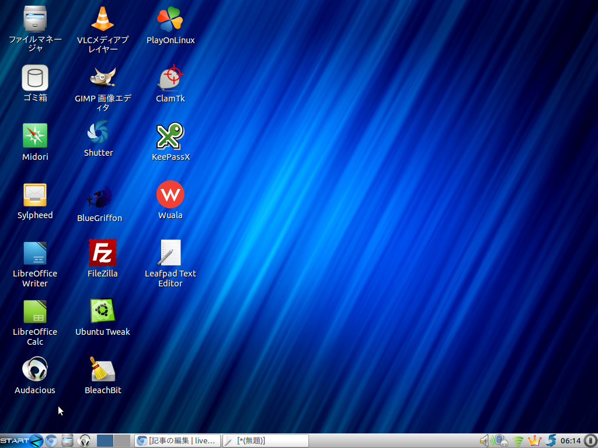Switch to the first workspace in pager
Viewport: 598px width, 448px height.
coord(105,441)
